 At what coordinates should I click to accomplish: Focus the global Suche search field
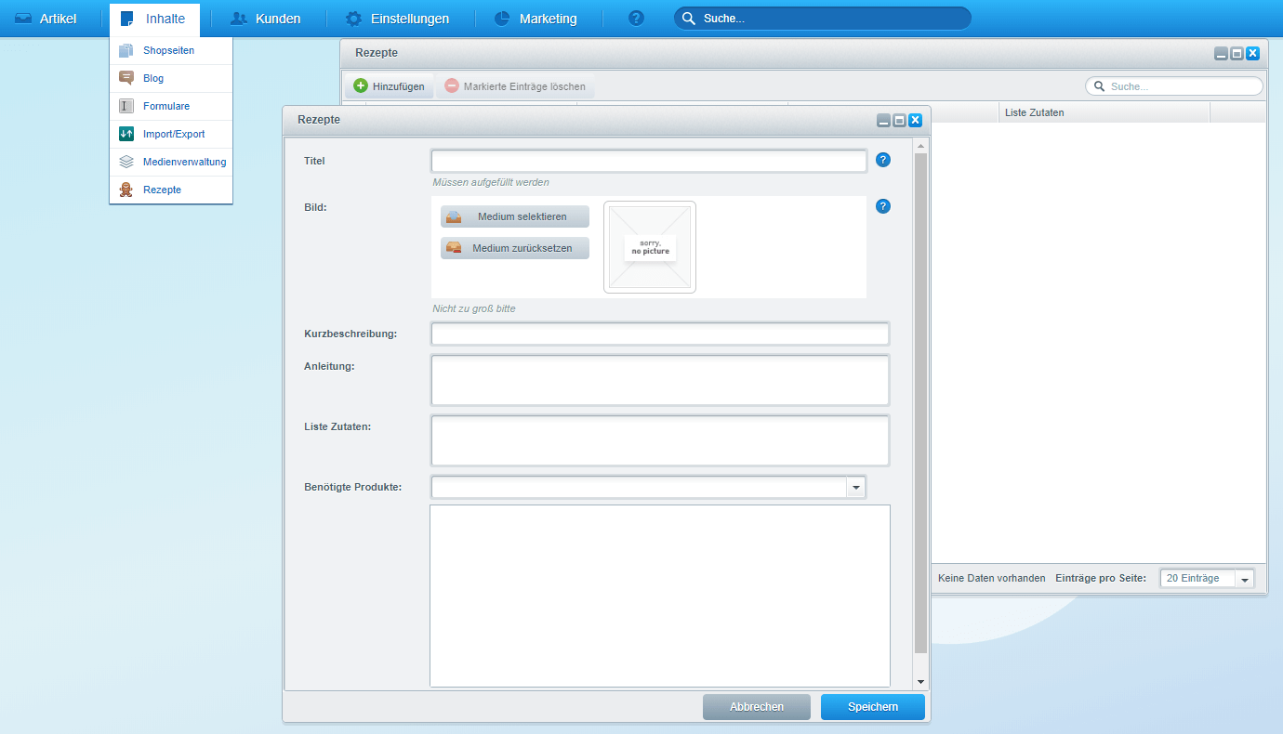pos(823,19)
